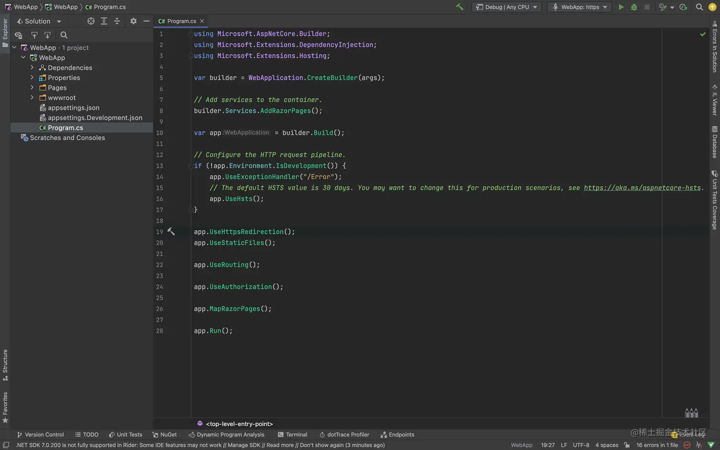Select appsettings.json in solution tree
The height and width of the screenshot is (450, 720).
click(73, 108)
